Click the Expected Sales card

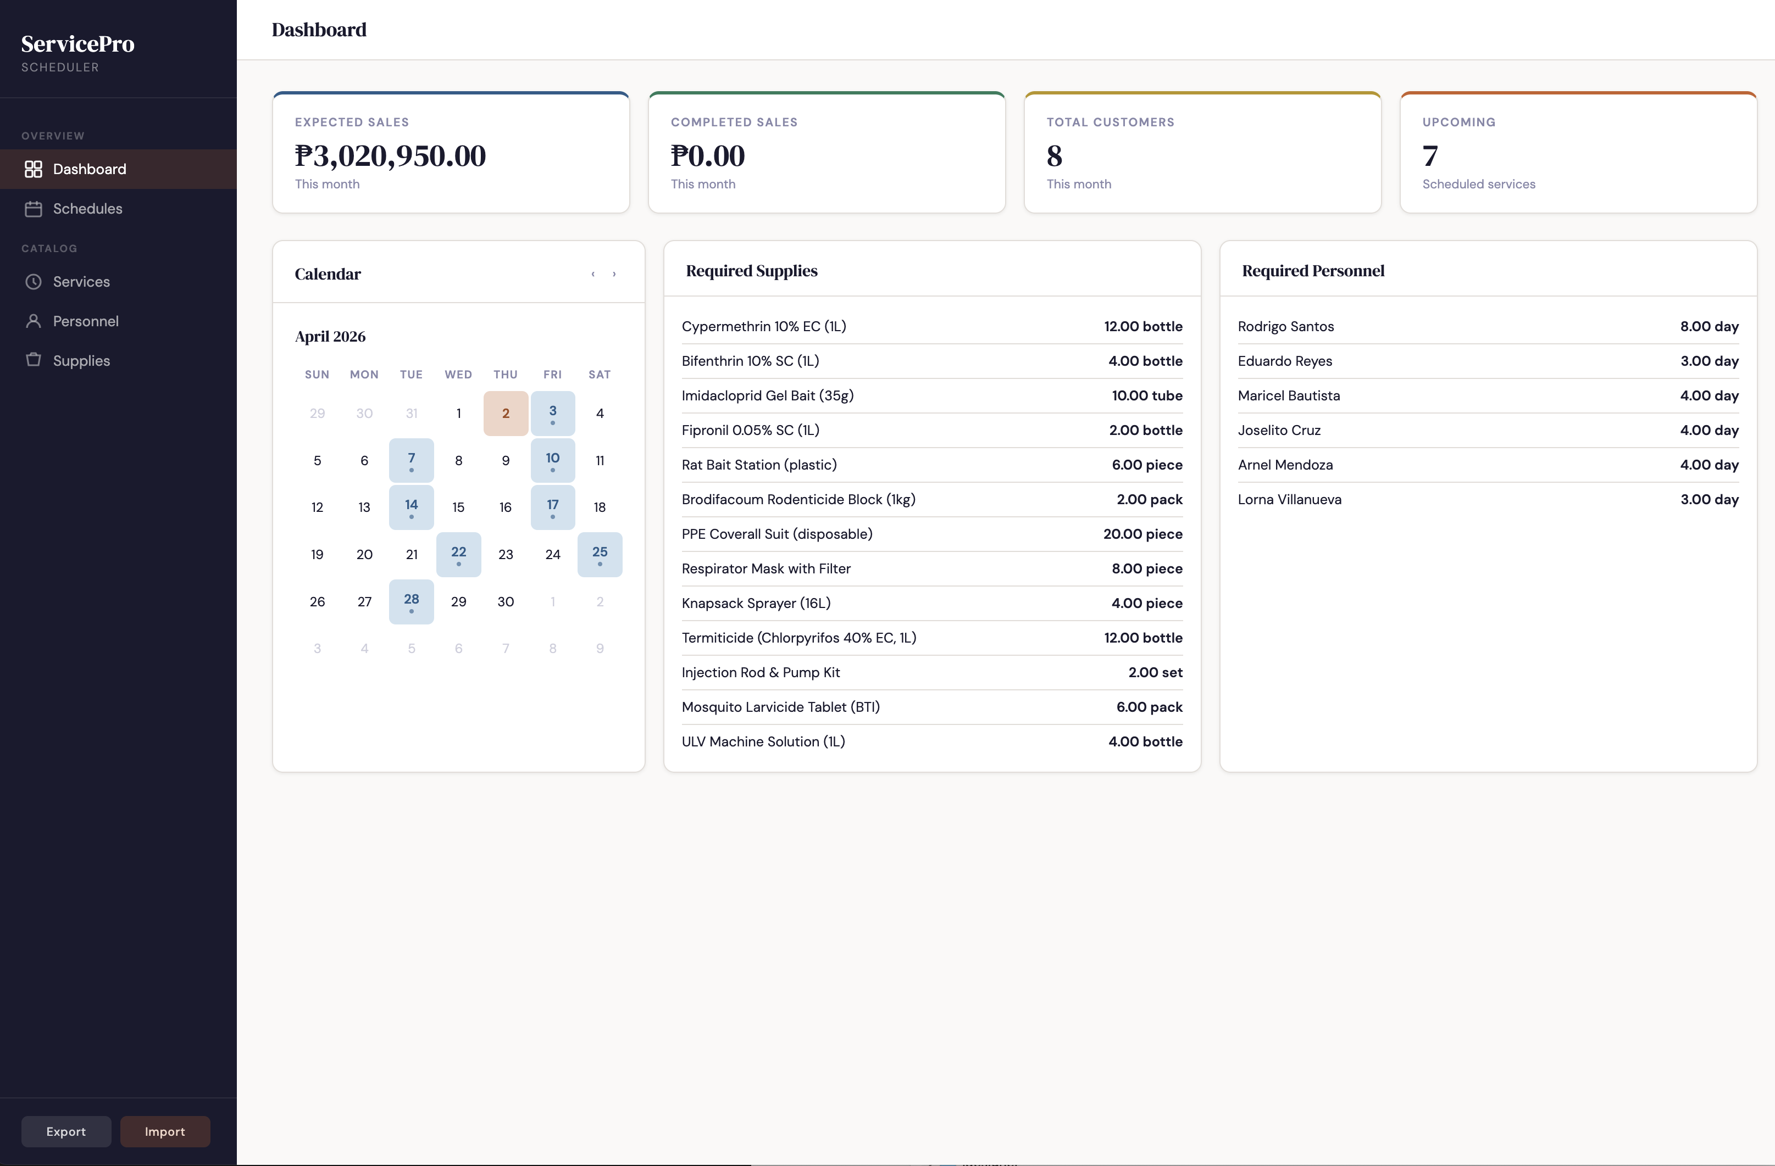point(451,153)
